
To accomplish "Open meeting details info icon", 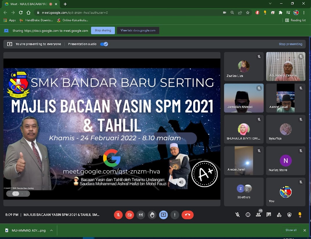I will click(248, 215).
